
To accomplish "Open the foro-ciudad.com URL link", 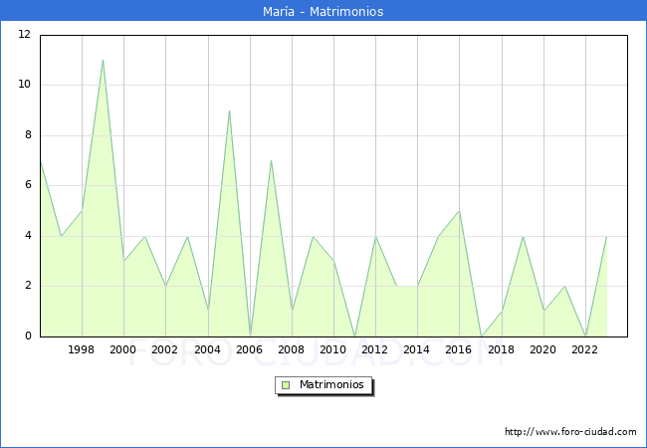I will [570, 432].
